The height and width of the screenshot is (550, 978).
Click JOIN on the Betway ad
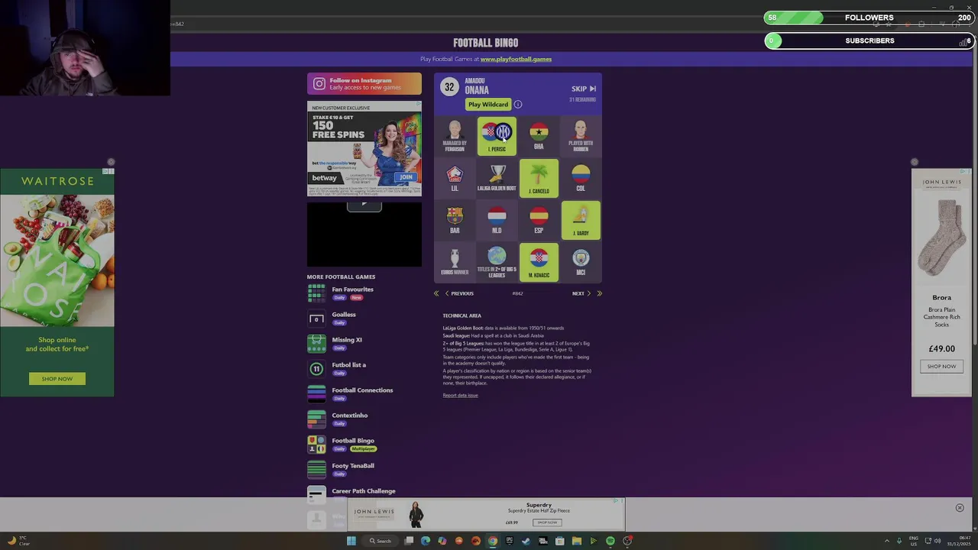click(406, 177)
